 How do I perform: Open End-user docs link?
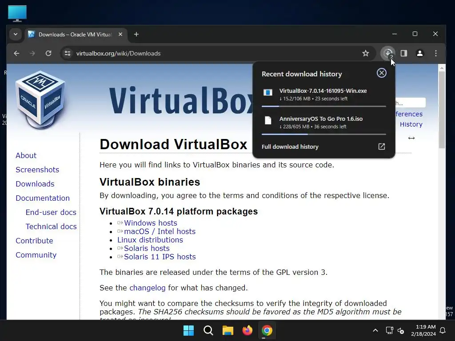(51, 212)
